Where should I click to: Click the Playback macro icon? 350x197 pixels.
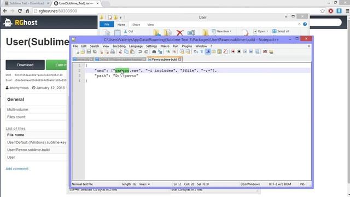pos(245,52)
